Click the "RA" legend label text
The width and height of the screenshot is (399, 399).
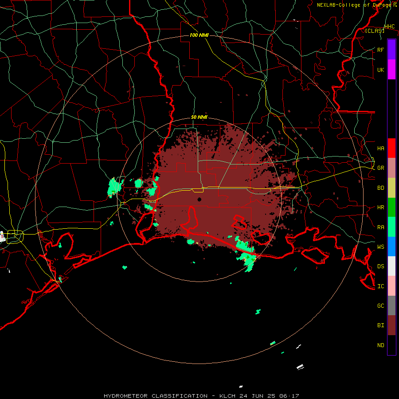380,227
